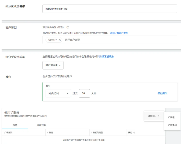Click the 广告系列 column header in table

tap(8, 132)
